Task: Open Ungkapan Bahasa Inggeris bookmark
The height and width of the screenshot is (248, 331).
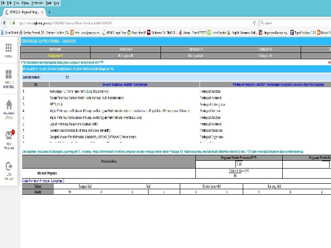Action: [x=273, y=33]
